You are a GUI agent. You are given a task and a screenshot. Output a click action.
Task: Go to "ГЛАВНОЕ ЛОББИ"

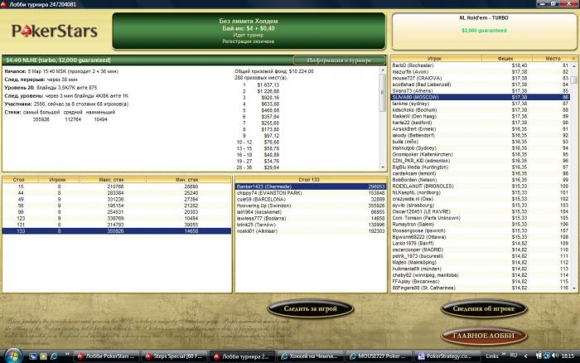click(483, 336)
